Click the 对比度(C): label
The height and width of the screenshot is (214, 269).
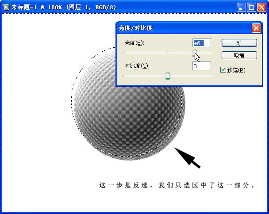137,66
